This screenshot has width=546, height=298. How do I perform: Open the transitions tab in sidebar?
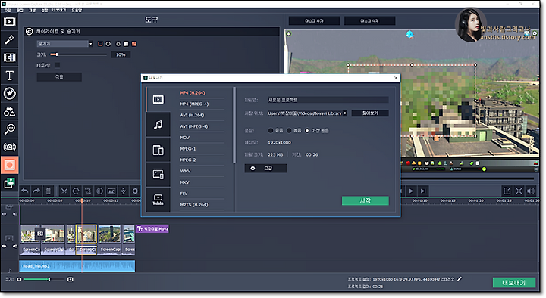point(9,57)
